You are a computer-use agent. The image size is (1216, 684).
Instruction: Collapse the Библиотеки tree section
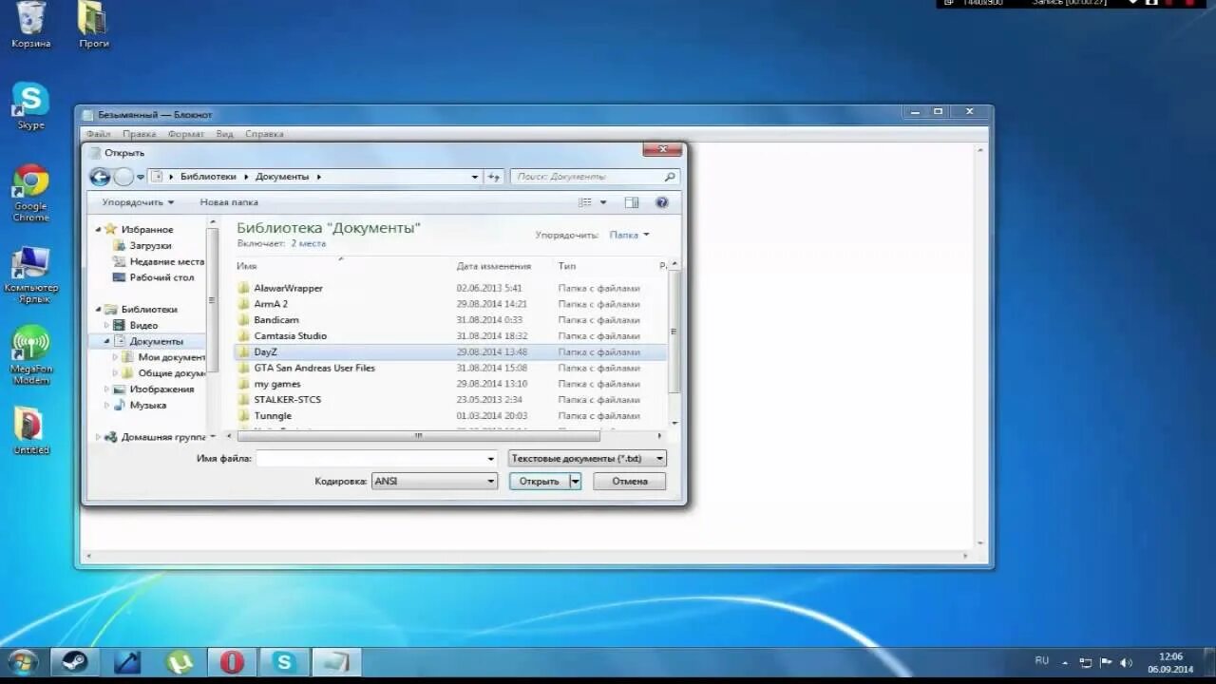98,309
